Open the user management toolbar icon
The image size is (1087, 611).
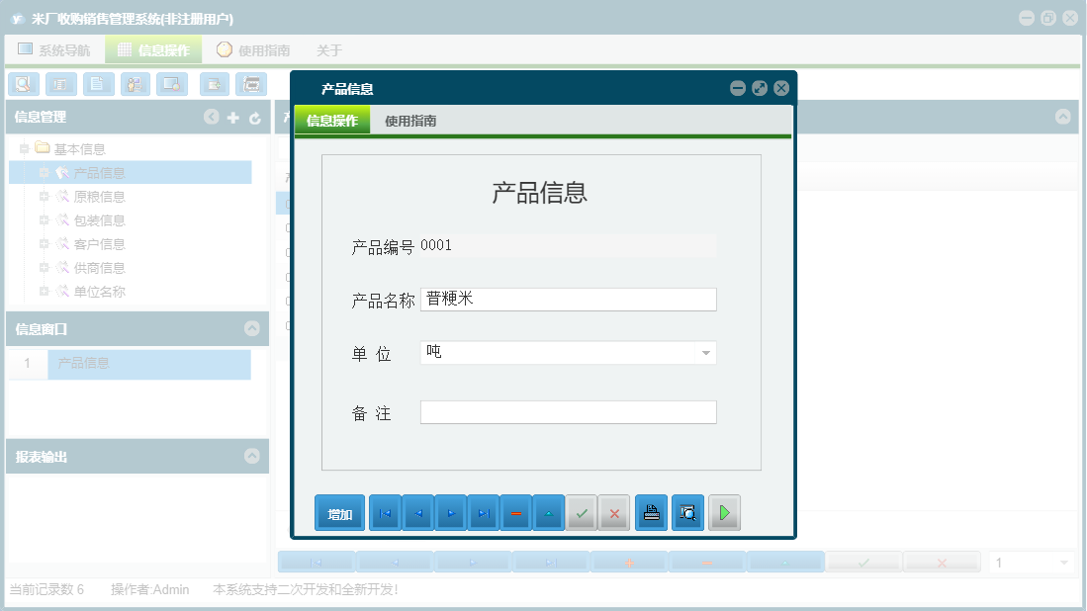(x=135, y=84)
